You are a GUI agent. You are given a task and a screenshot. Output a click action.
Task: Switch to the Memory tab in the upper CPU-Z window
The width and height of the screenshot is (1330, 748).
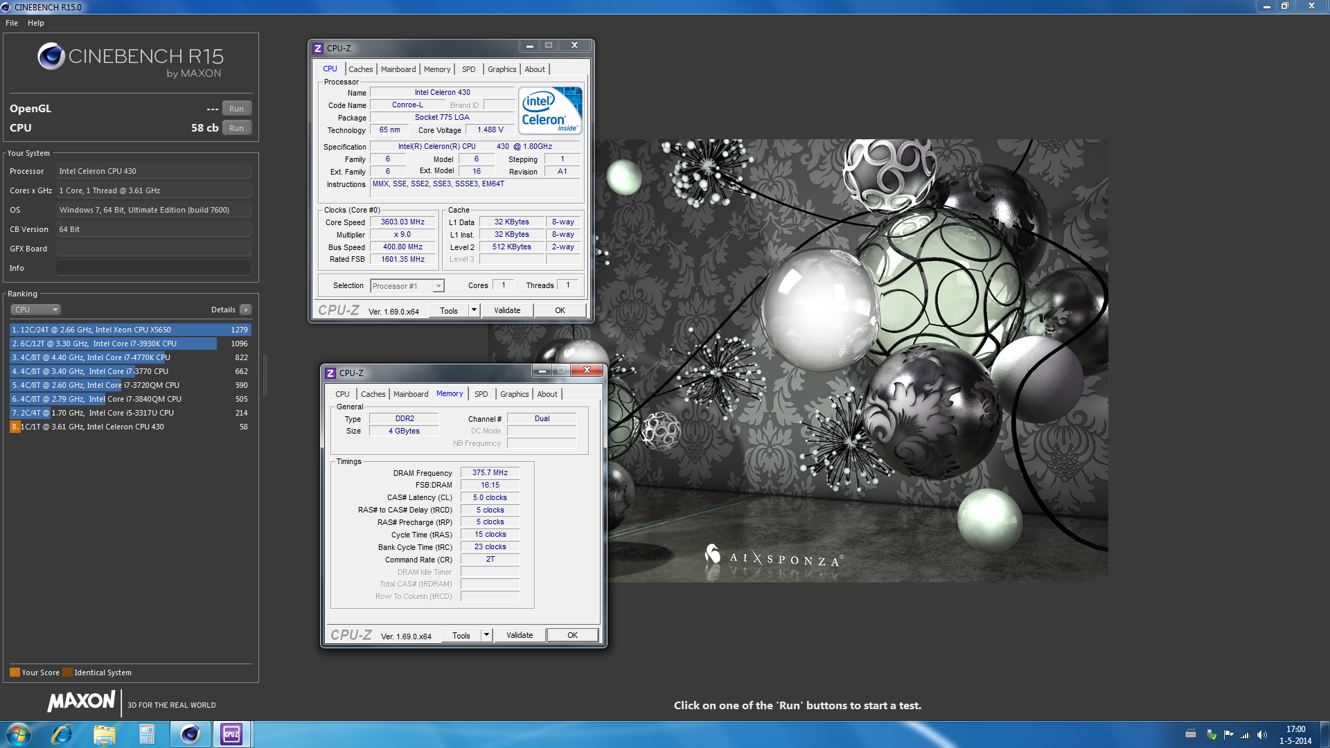tap(437, 69)
